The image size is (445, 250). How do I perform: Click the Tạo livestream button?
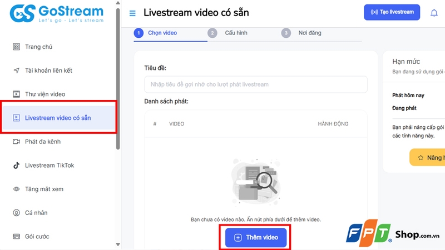[x=392, y=12]
